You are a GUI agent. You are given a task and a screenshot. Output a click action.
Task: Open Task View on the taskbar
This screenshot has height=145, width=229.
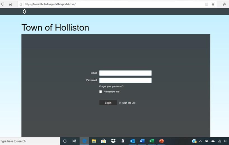pyautogui.click(x=74, y=141)
